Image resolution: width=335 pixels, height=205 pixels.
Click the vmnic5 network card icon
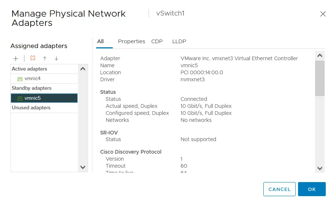(20, 98)
